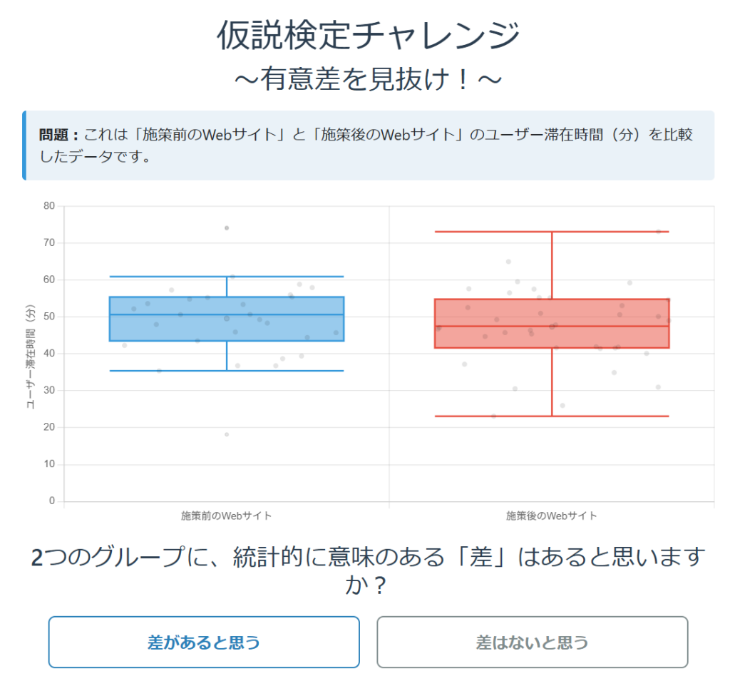Viewport: 730px width, 681px height.
Task: Click the ユーザー滞在時間（分） y-axis title
Action: (x=30, y=357)
